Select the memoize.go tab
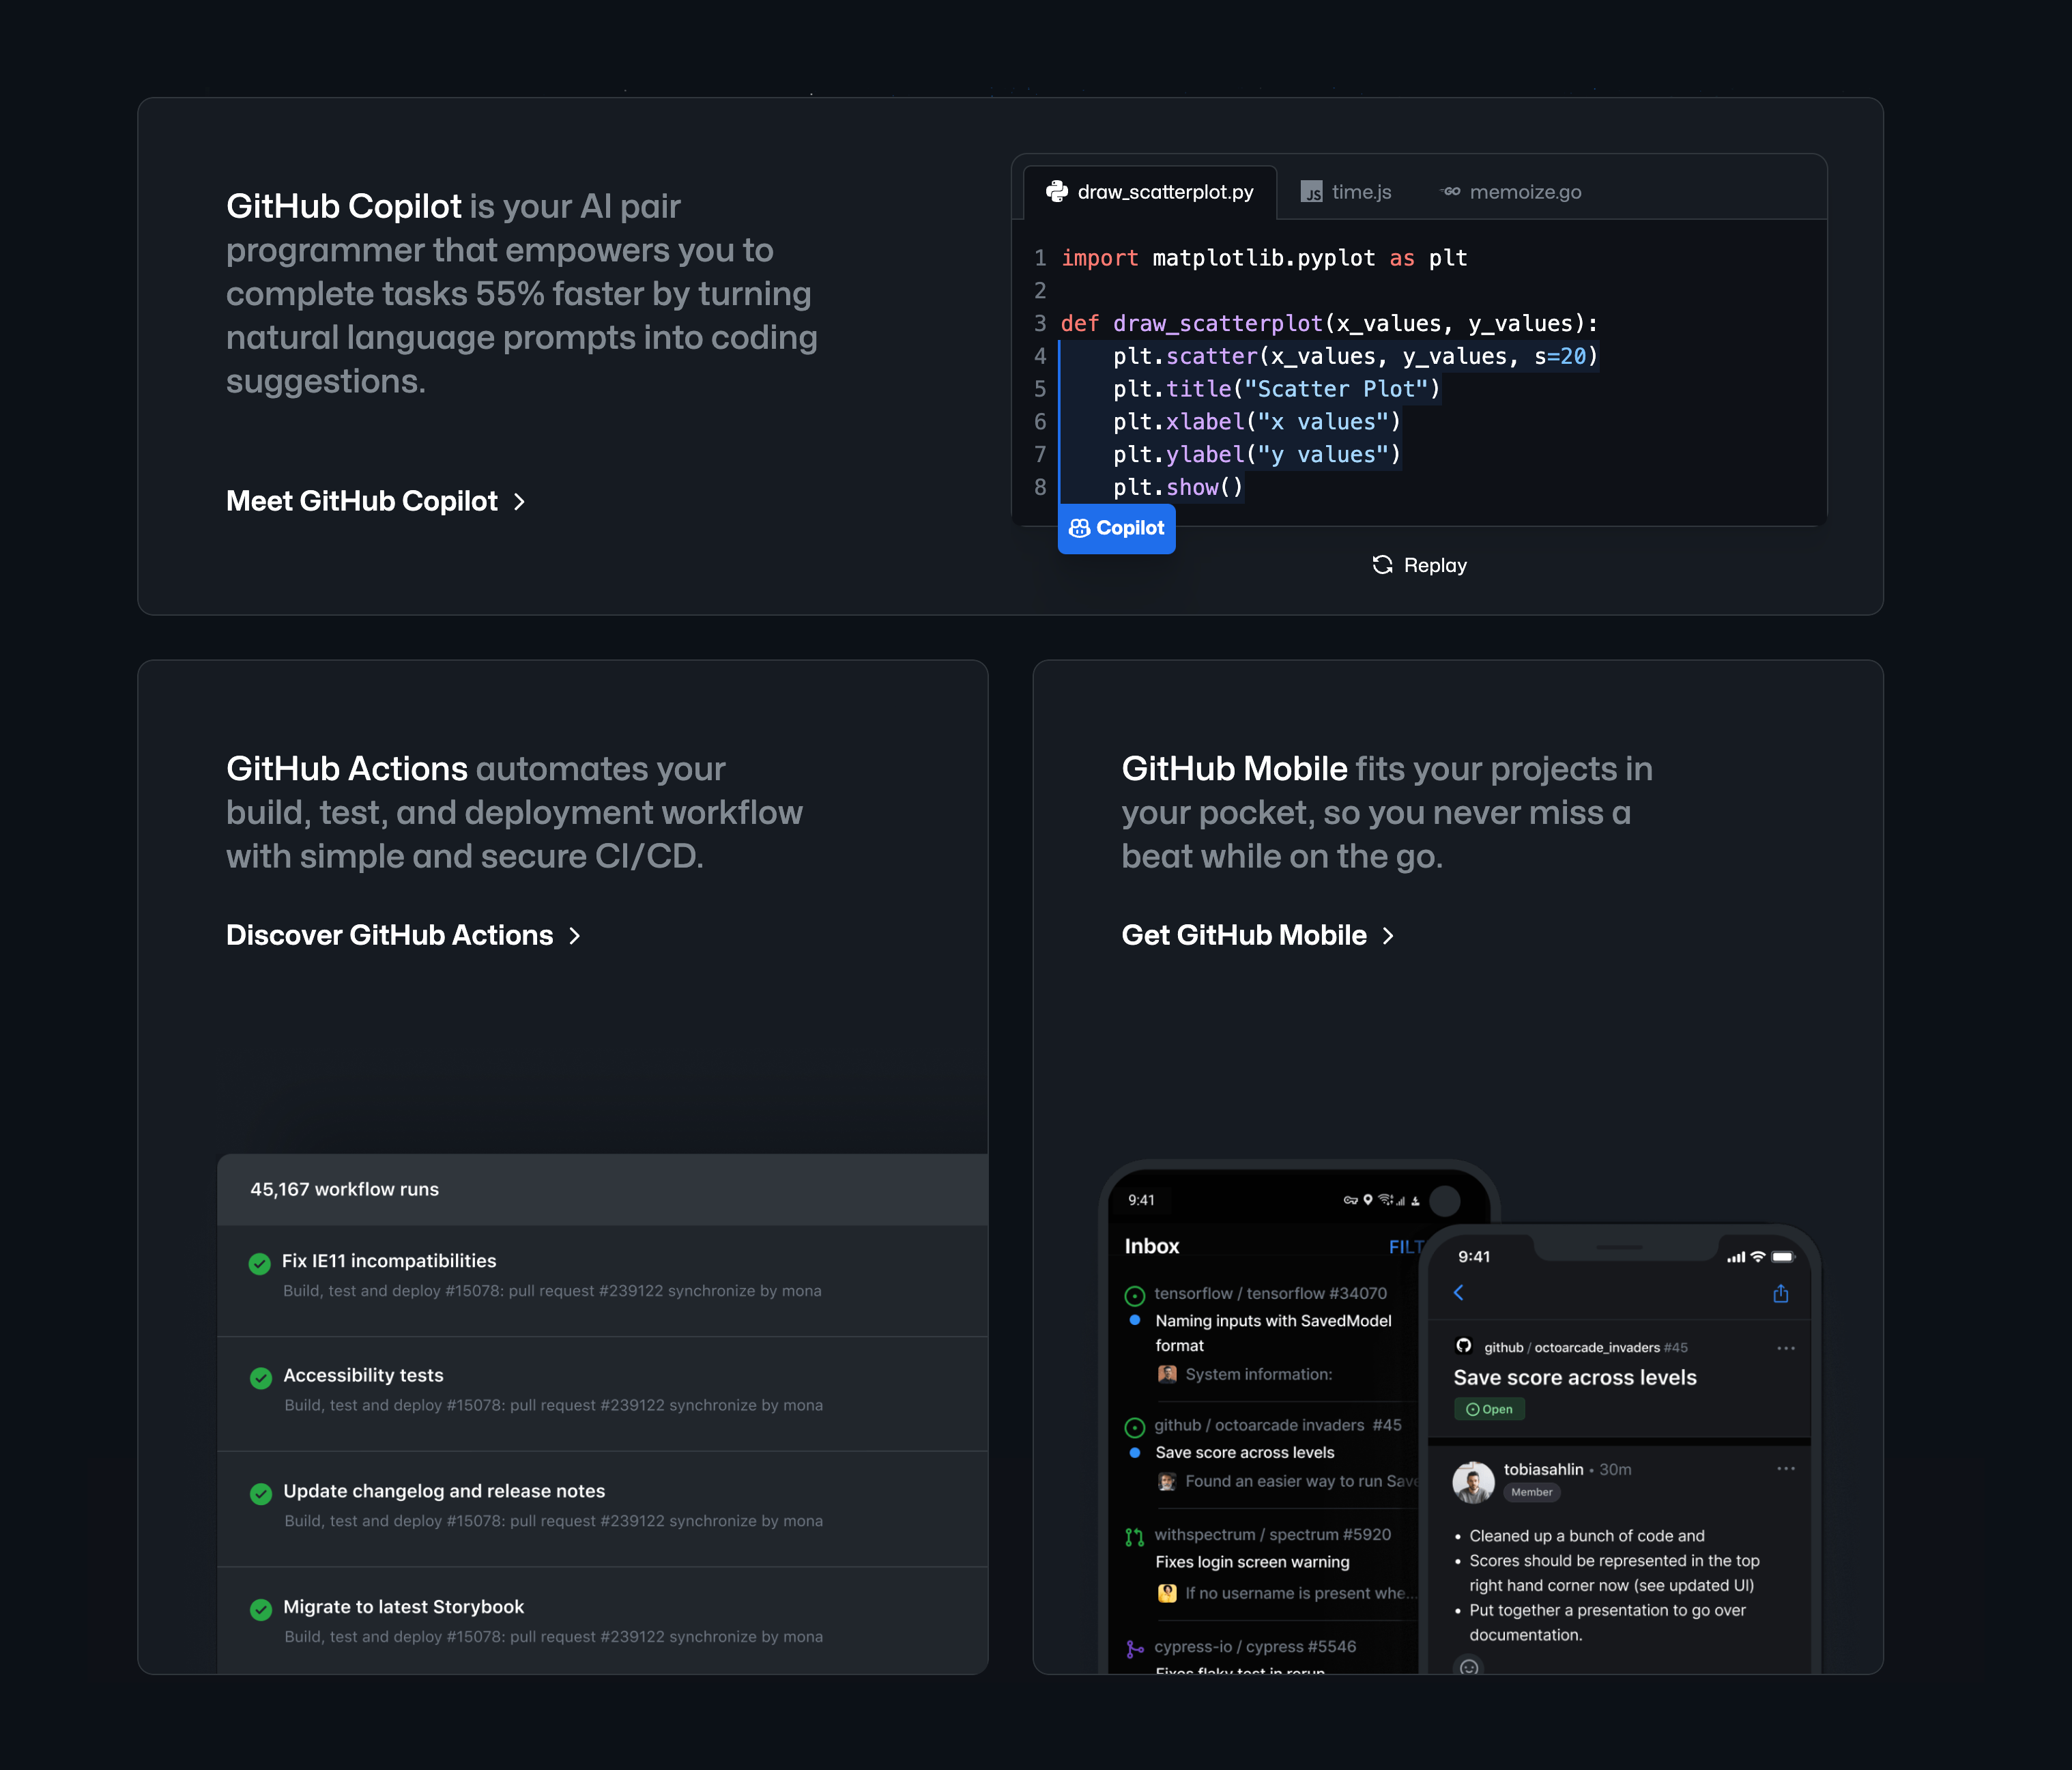The width and height of the screenshot is (2072, 1770). coord(1511,192)
